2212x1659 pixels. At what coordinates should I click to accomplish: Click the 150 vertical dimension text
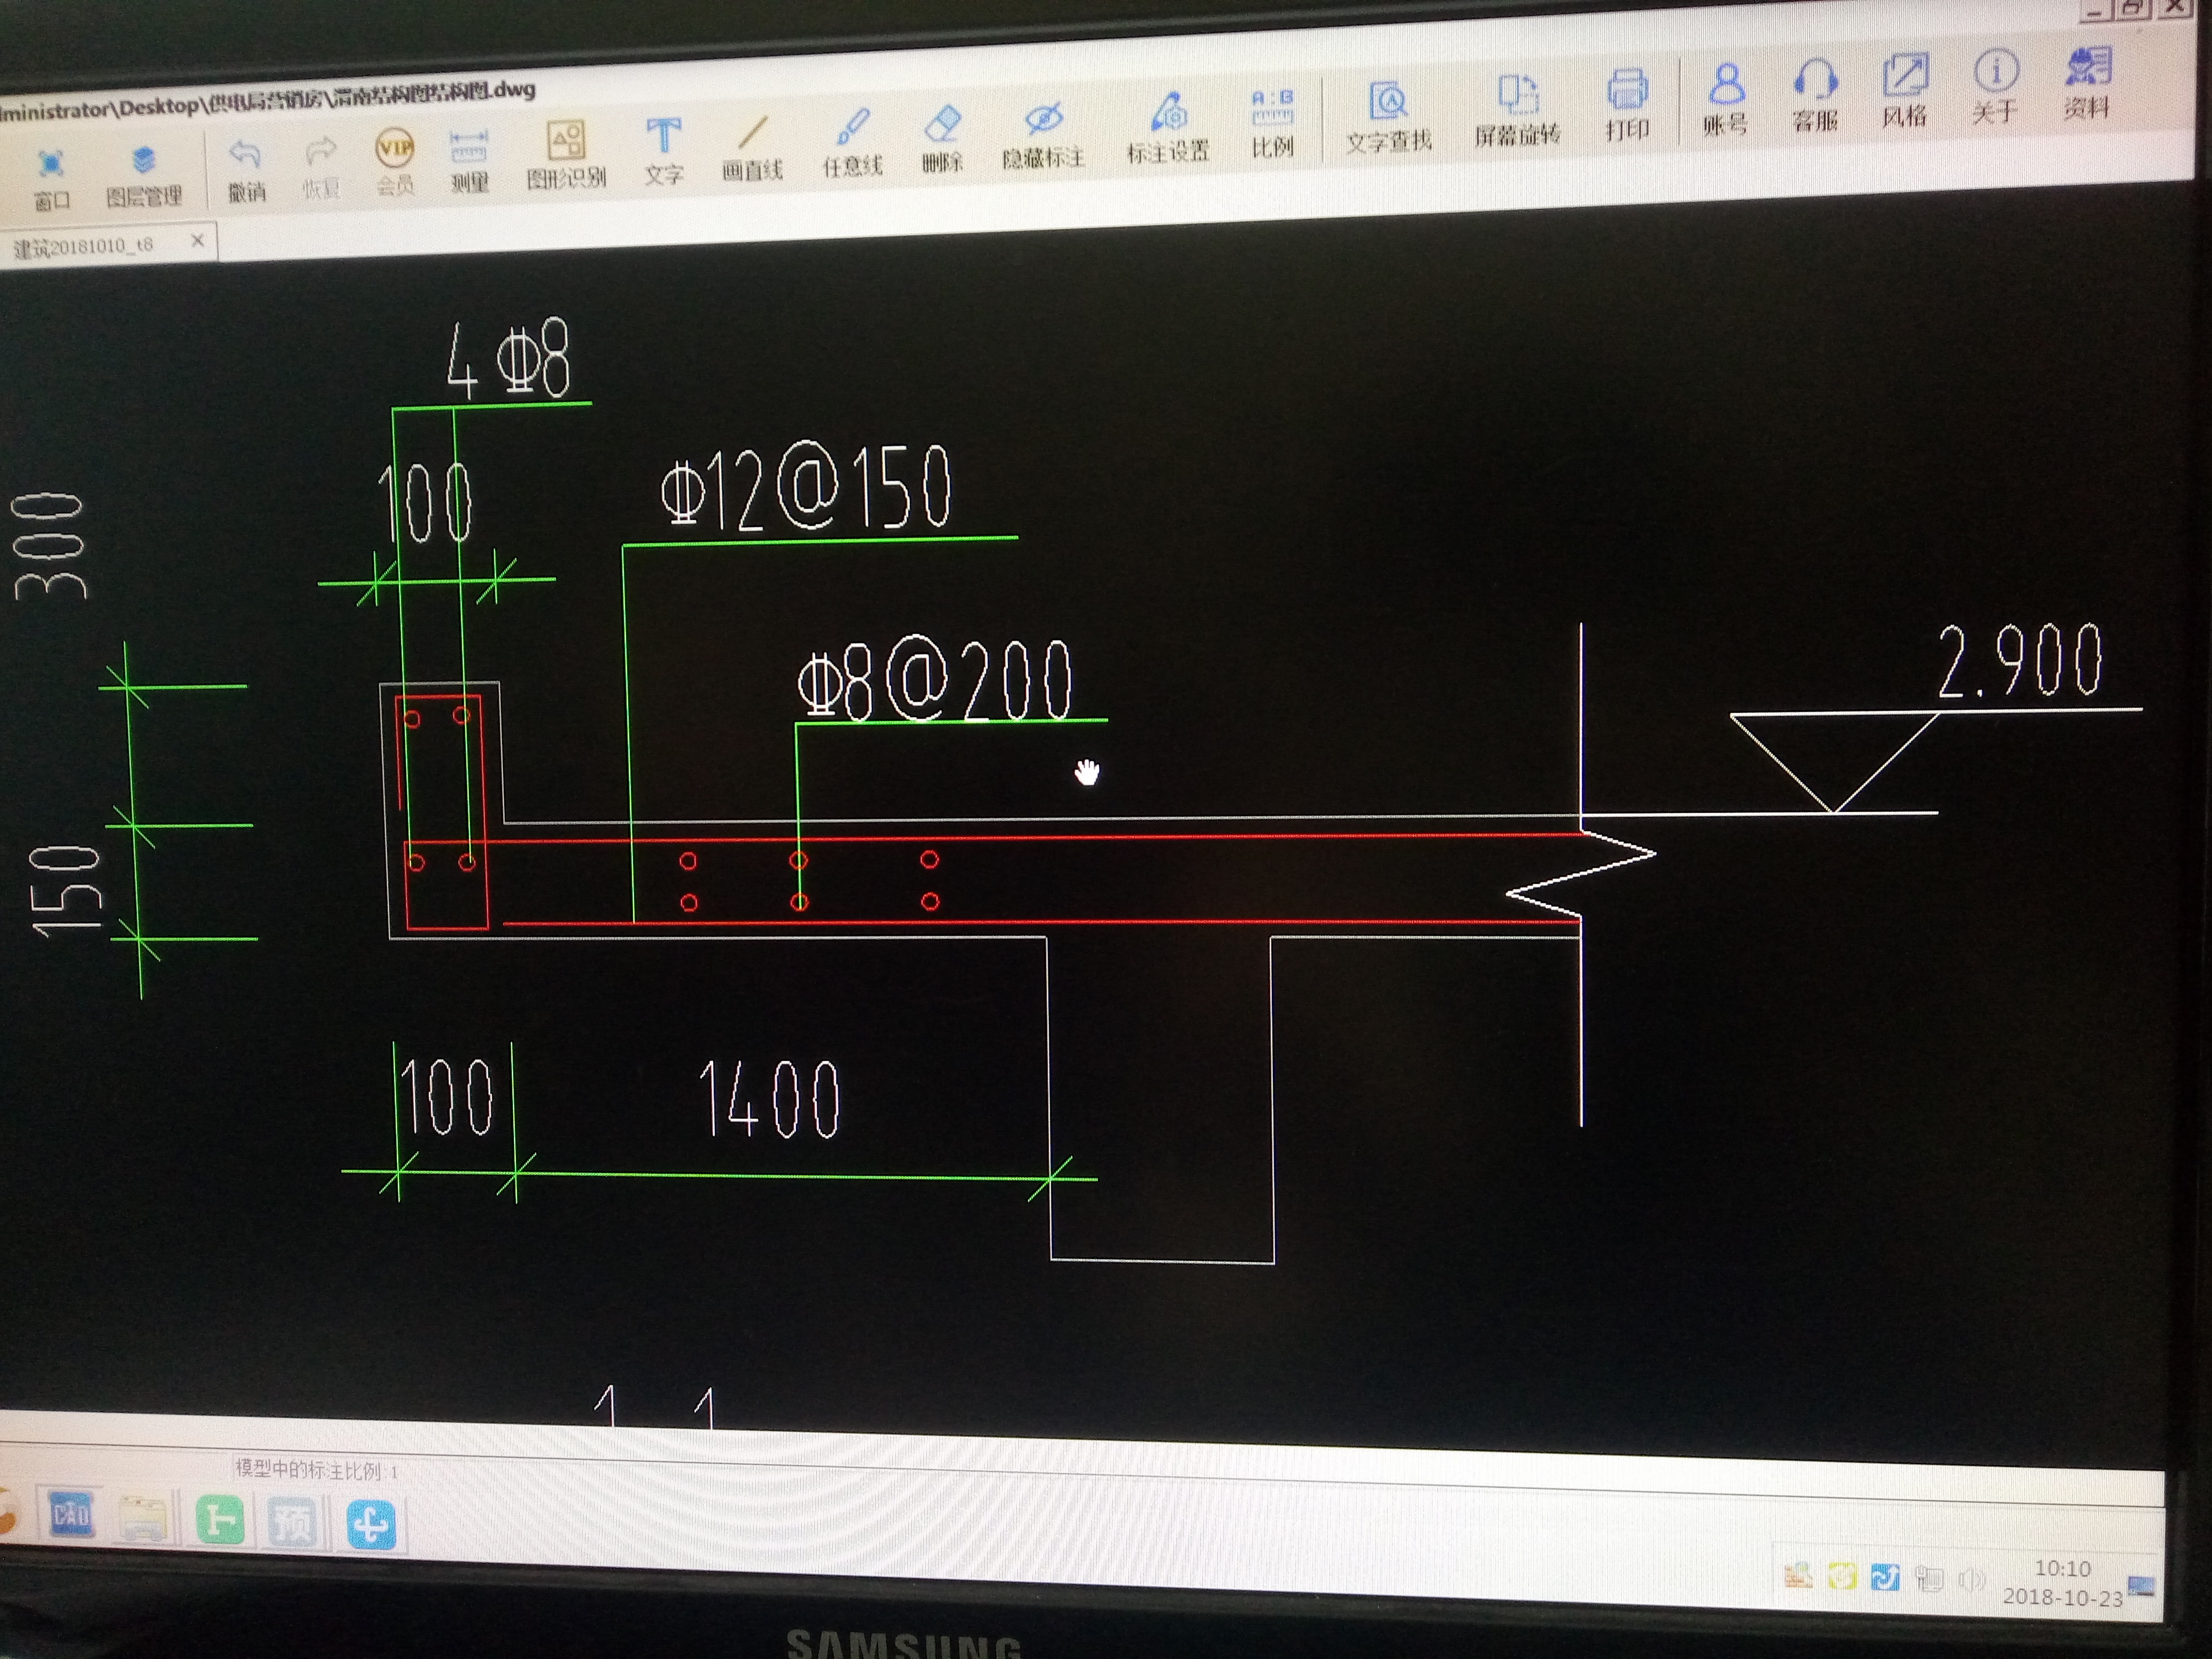click(x=65, y=889)
